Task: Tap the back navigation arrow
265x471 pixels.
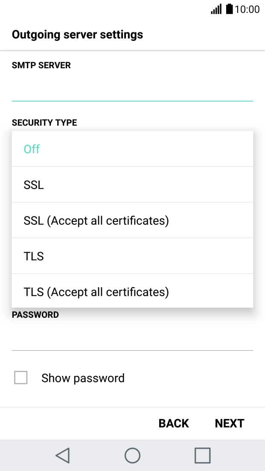Action: (x=62, y=455)
